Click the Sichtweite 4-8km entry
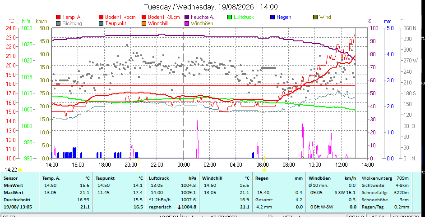Image resolution: width=425 pixels, height=217 pixels. (x=385, y=186)
